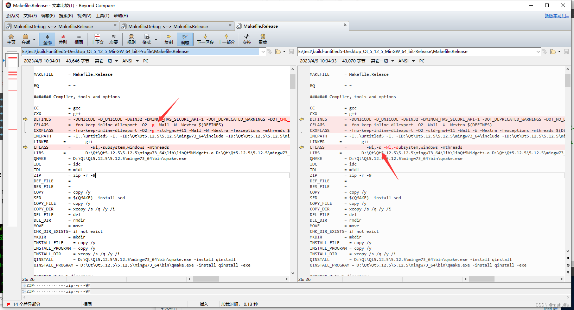Expand the 会话 dropdown arrow
The width and height of the screenshot is (574, 310).
click(x=34, y=39)
